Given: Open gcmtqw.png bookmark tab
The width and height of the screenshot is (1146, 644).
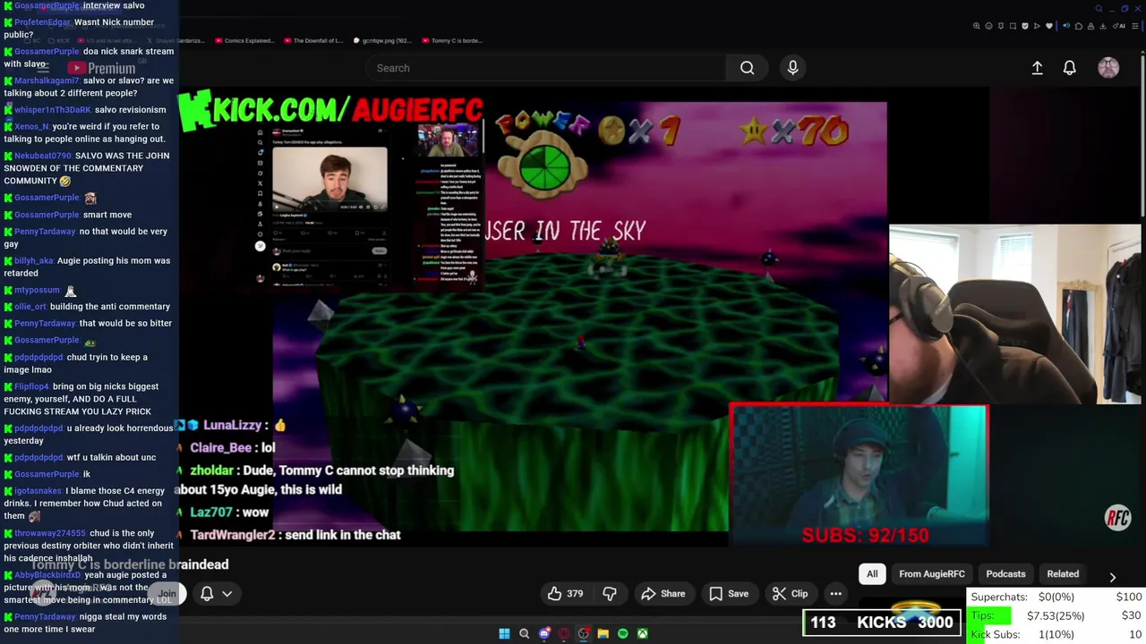Looking at the screenshot, I should pos(382,40).
